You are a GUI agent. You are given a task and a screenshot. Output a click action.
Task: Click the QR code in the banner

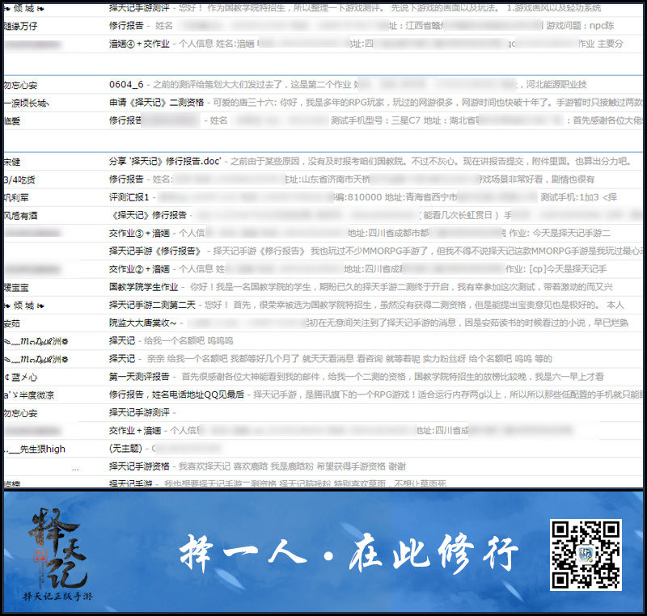pos(586,555)
